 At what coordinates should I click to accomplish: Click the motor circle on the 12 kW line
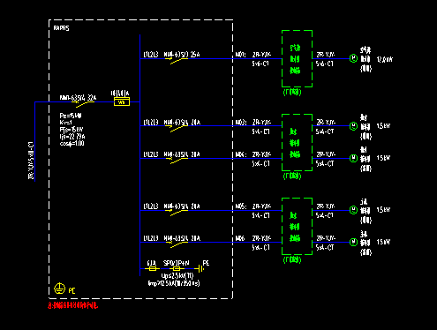point(353,58)
